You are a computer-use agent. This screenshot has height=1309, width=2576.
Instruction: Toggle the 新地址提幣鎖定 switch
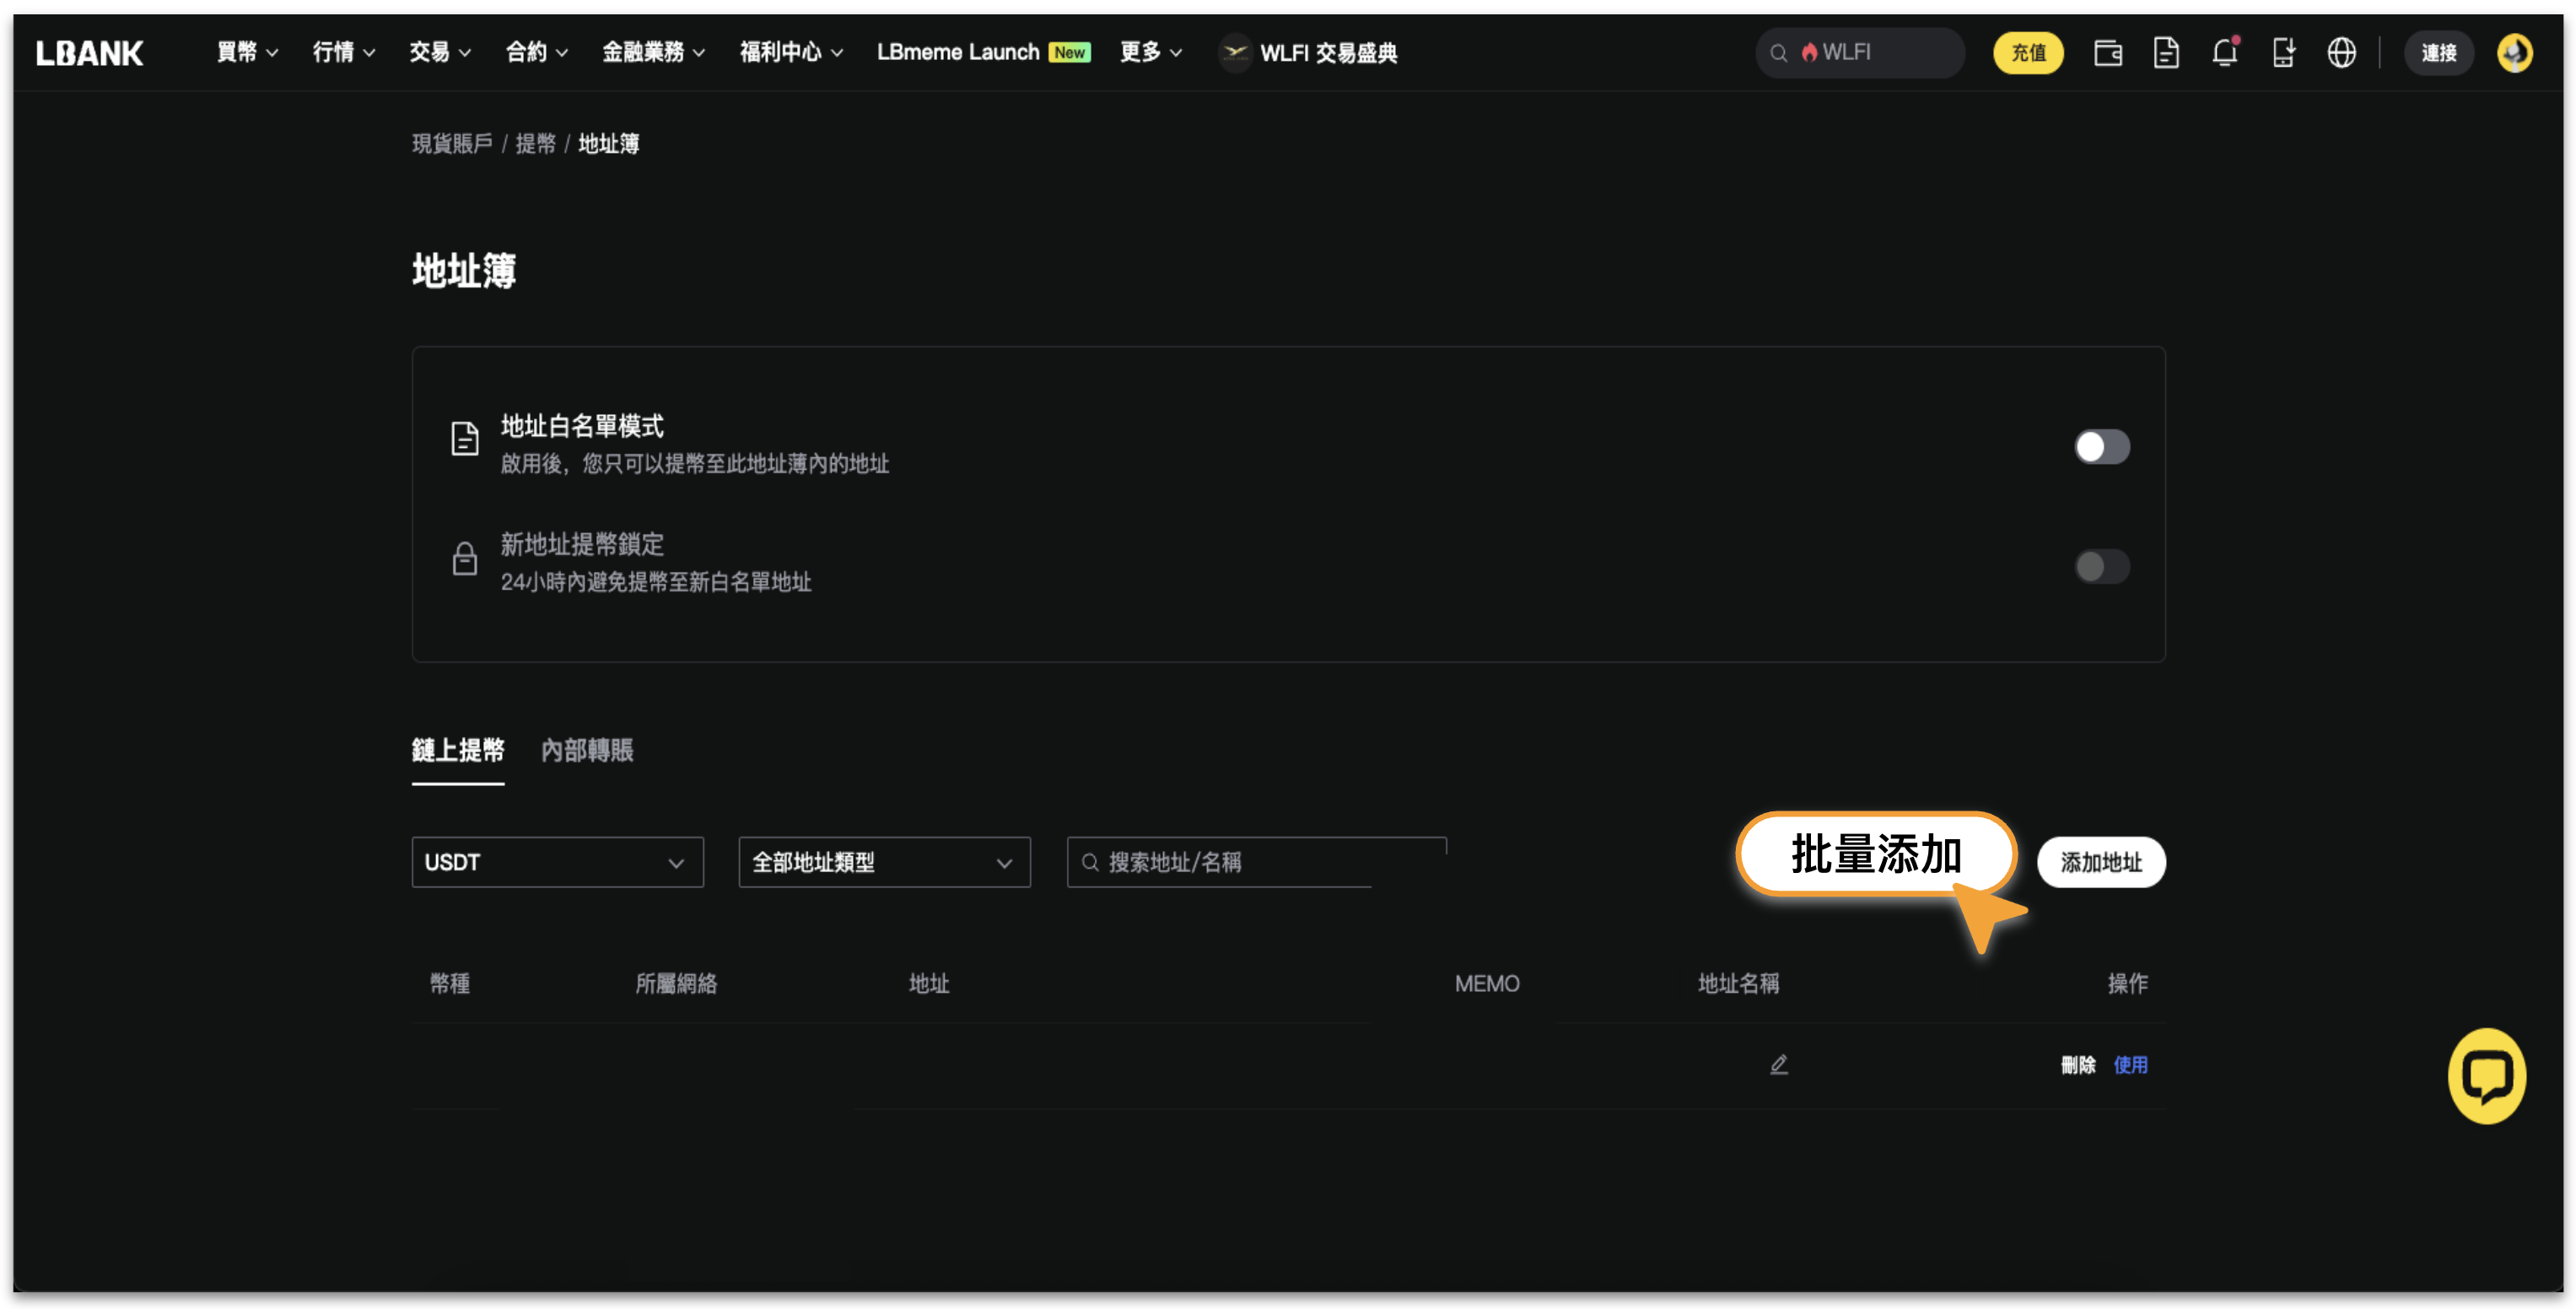click(2101, 566)
